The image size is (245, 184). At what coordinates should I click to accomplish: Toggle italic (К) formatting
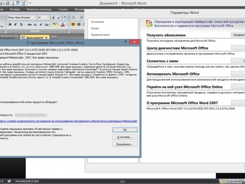point(15,25)
